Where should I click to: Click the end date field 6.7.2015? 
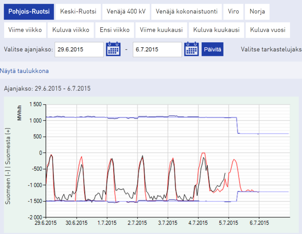tap(157, 49)
